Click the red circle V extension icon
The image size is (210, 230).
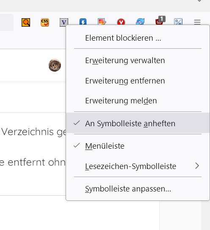coord(121,22)
